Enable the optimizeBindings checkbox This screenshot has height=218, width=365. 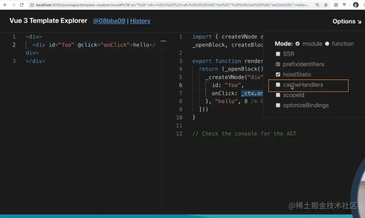(278, 105)
